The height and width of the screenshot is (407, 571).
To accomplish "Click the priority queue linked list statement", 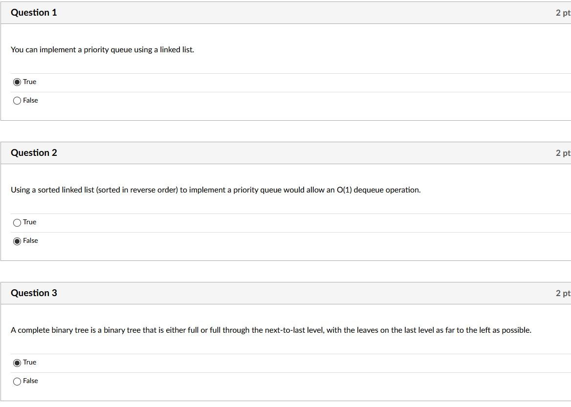I will pos(102,50).
